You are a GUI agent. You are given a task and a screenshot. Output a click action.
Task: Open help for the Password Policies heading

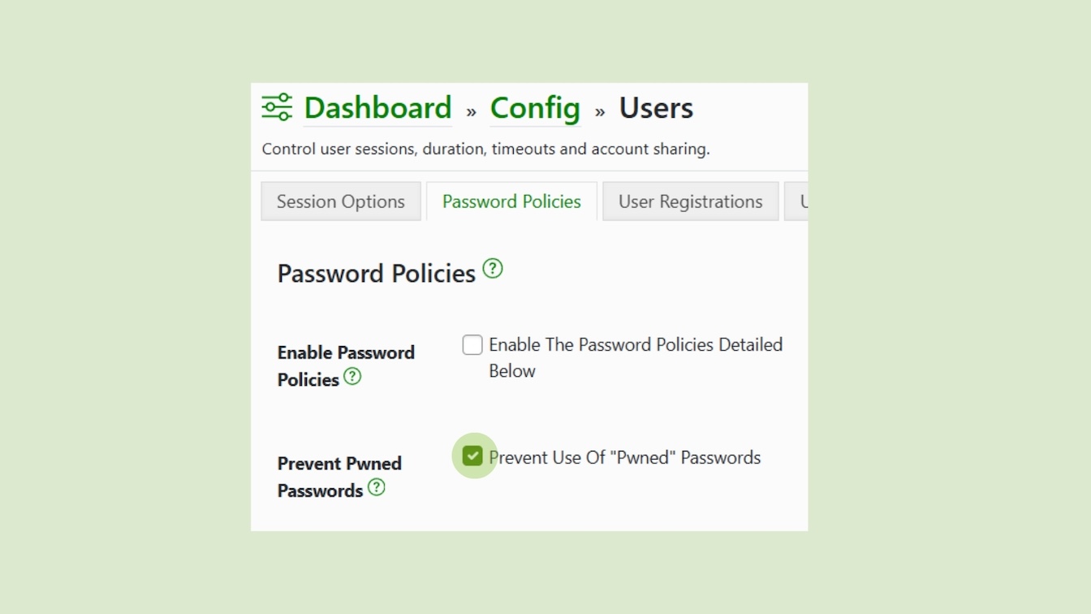click(x=492, y=268)
